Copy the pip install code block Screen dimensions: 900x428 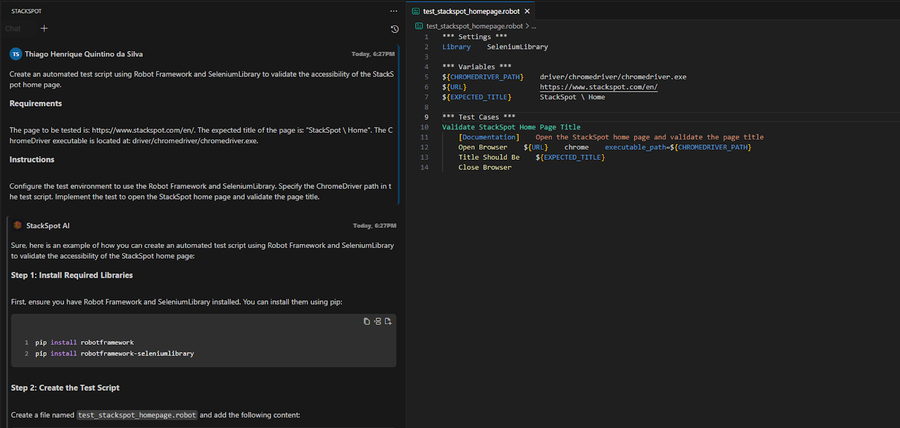367,321
